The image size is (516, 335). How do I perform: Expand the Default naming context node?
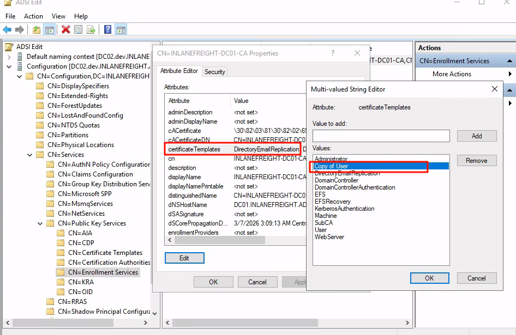[9, 57]
